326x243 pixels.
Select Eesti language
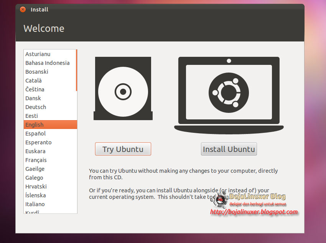[50, 116]
